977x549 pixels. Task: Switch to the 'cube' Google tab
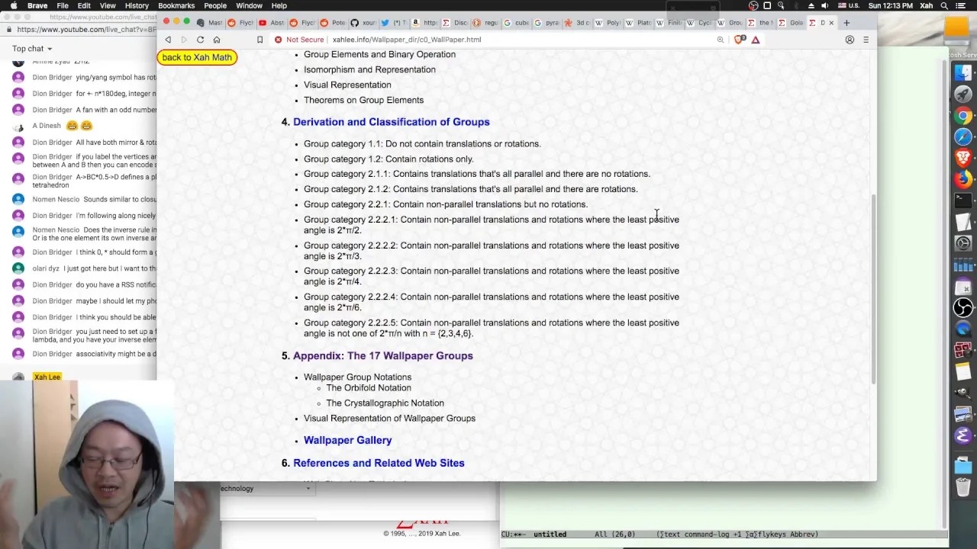518,23
